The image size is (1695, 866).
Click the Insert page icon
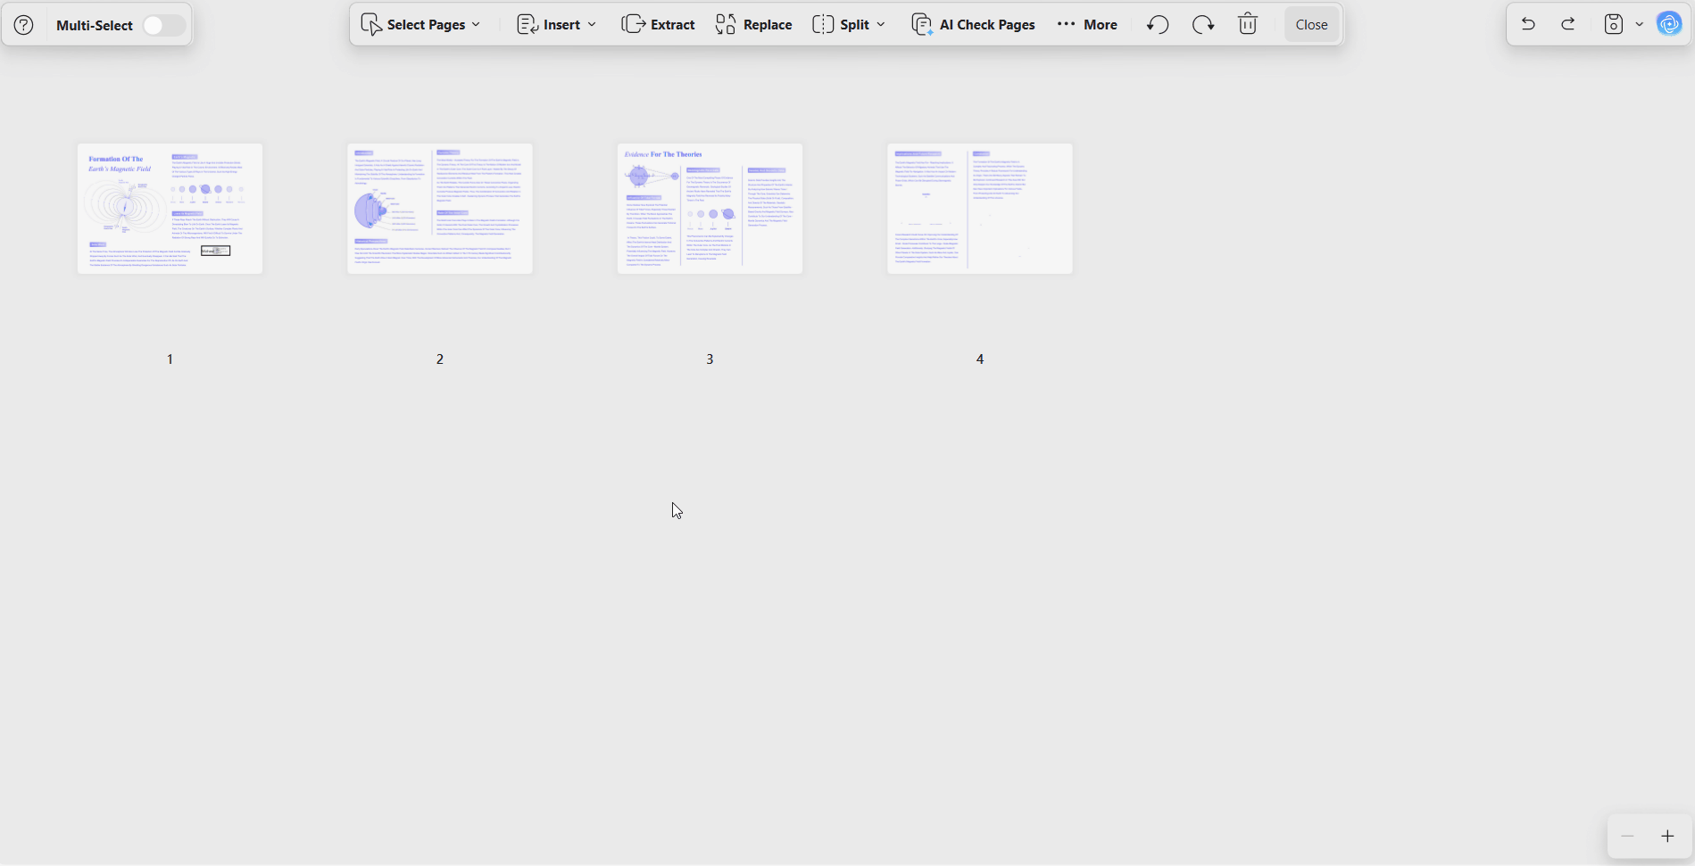[x=528, y=25]
